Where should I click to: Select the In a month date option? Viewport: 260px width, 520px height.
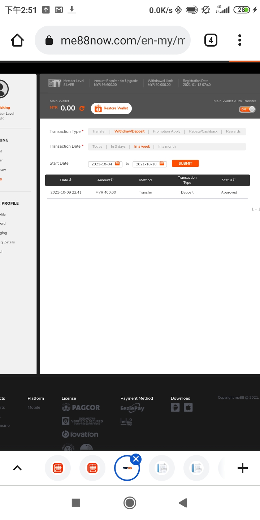pyautogui.click(x=167, y=147)
